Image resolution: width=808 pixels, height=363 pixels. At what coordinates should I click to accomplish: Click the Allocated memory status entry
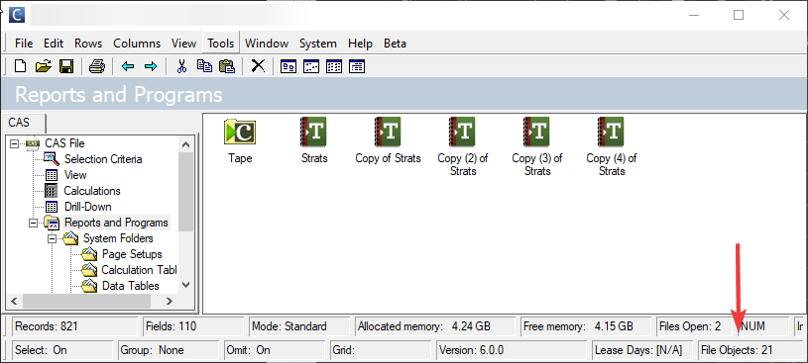(x=435, y=326)
